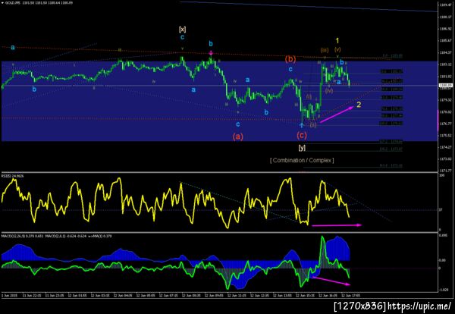
Task: Select the magenta arrow in the MACD panel
Action: (330, 281)
